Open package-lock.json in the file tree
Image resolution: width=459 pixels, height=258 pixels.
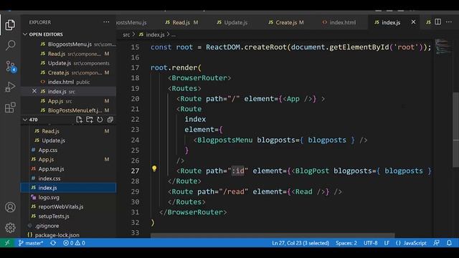pyautogui.click(x=69, y=234)
